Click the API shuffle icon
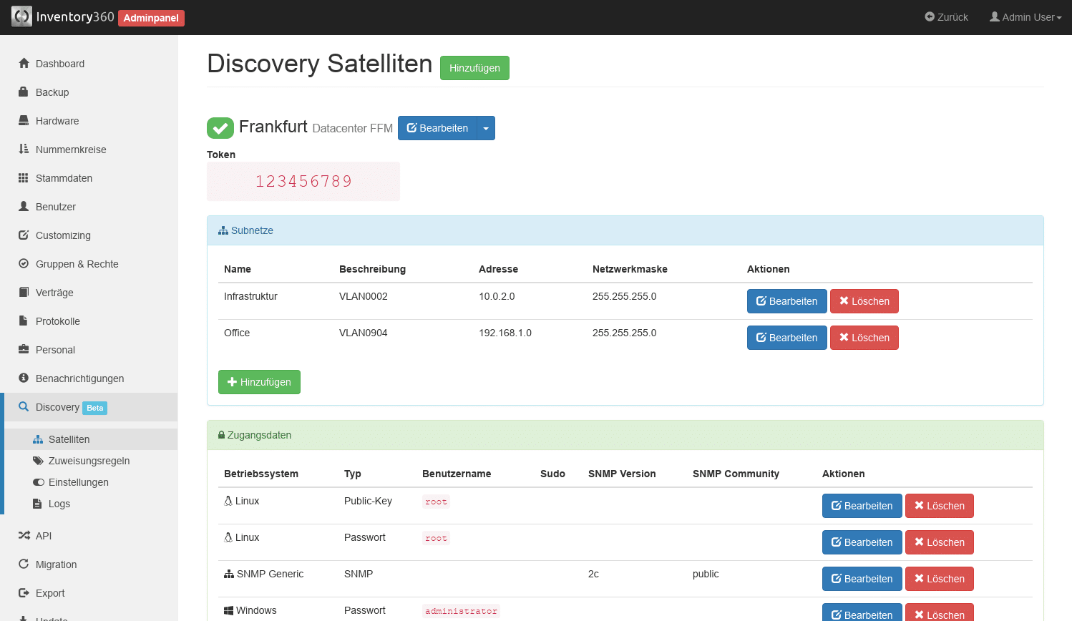 click(x=24, y=535)
